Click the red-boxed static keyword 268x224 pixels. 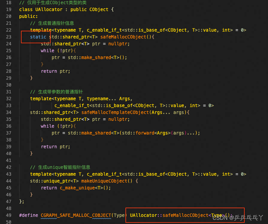[x=38, y=37]
